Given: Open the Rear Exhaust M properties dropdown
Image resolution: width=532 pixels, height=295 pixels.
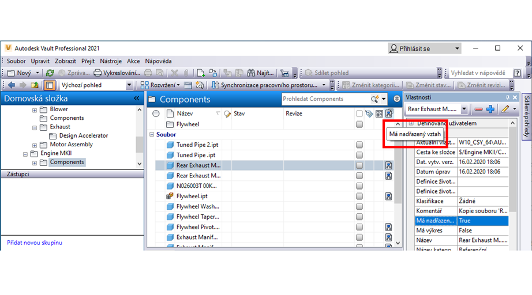Looking at the screenshot, I should tap(464, 109).
